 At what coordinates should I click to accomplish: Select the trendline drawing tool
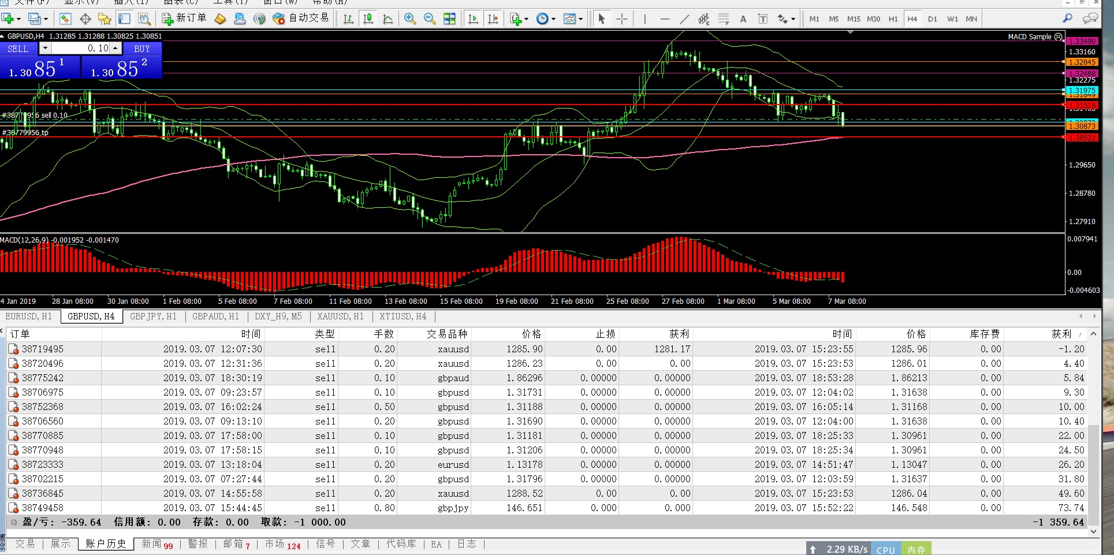[x=684, y=18]
